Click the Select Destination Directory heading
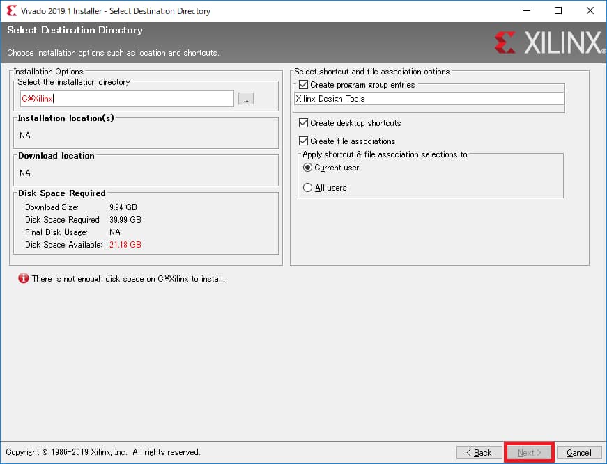607x464 pixels. pyautogui.click(x=75, y=30)
